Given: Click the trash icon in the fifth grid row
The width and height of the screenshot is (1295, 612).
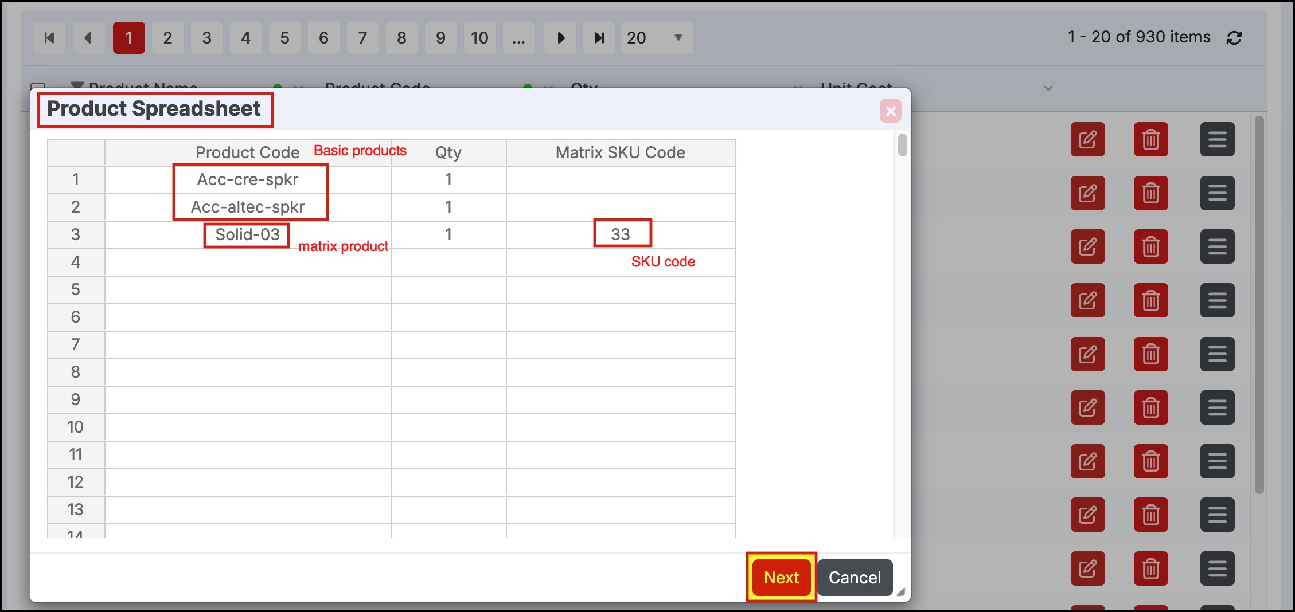Looking at the screenshot, I should [1151, 354].
